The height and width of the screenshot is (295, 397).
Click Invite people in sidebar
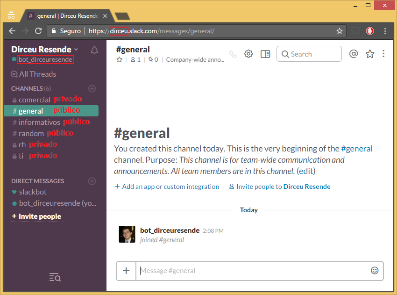pos(36,216)
